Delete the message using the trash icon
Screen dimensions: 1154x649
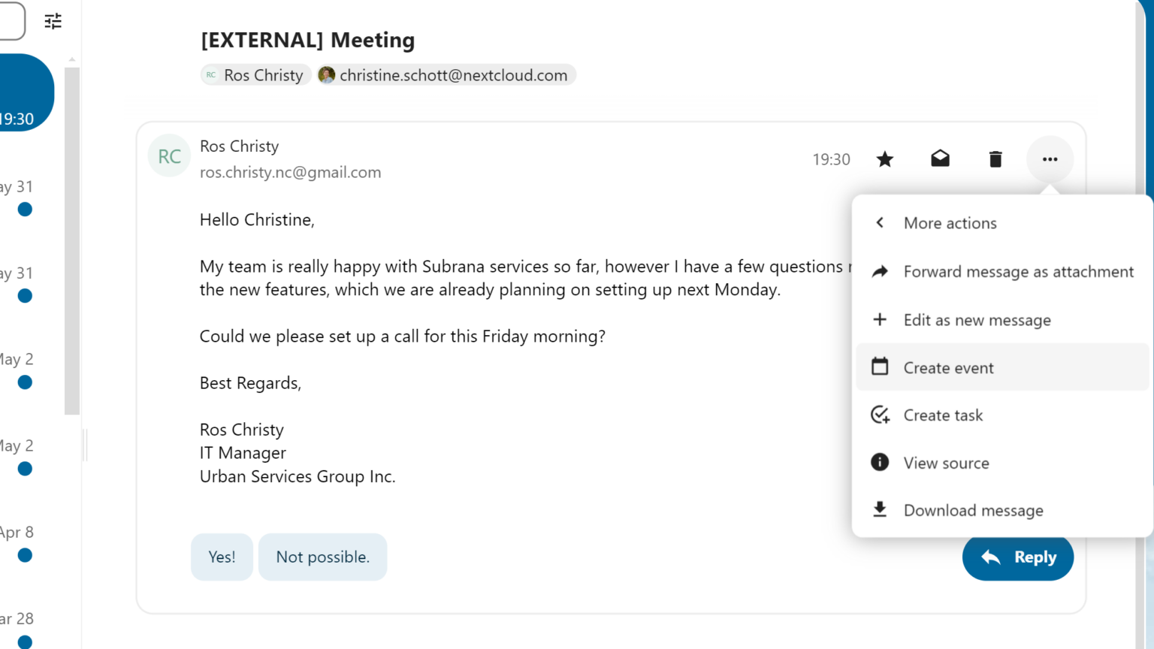click(995, 158)
